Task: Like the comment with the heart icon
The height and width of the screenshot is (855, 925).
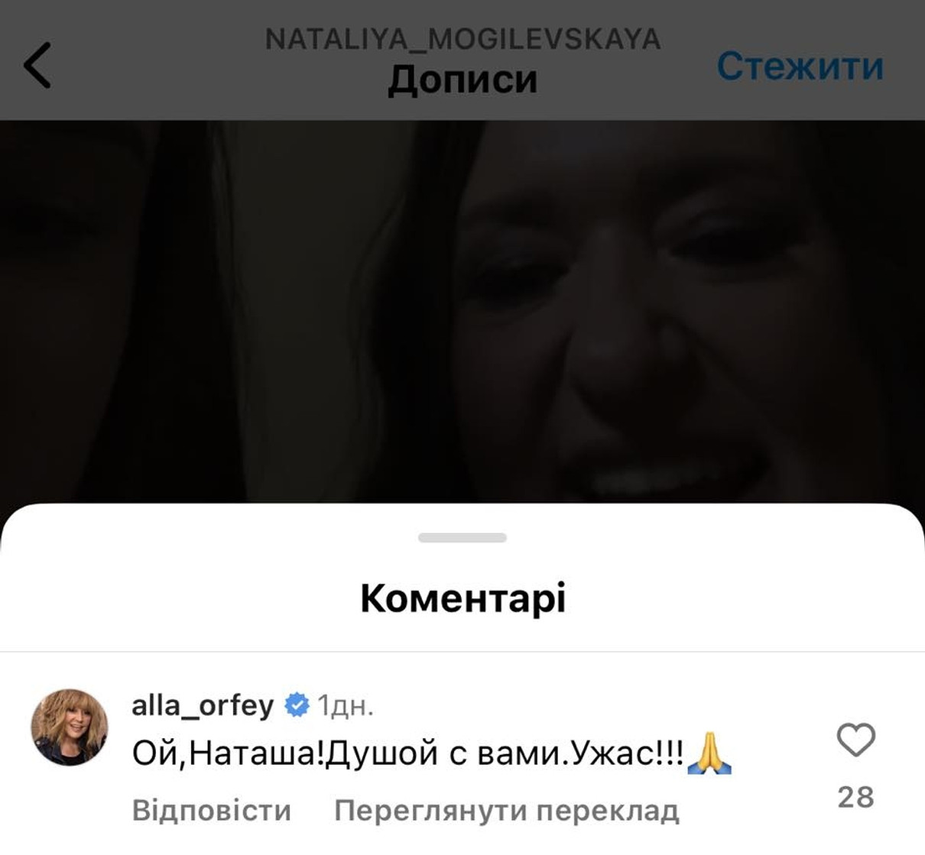Action: (855, 740)
